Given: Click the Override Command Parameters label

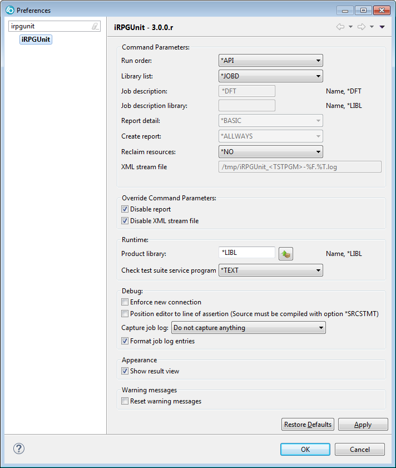Looking at the screenshot, I should 169,198.
